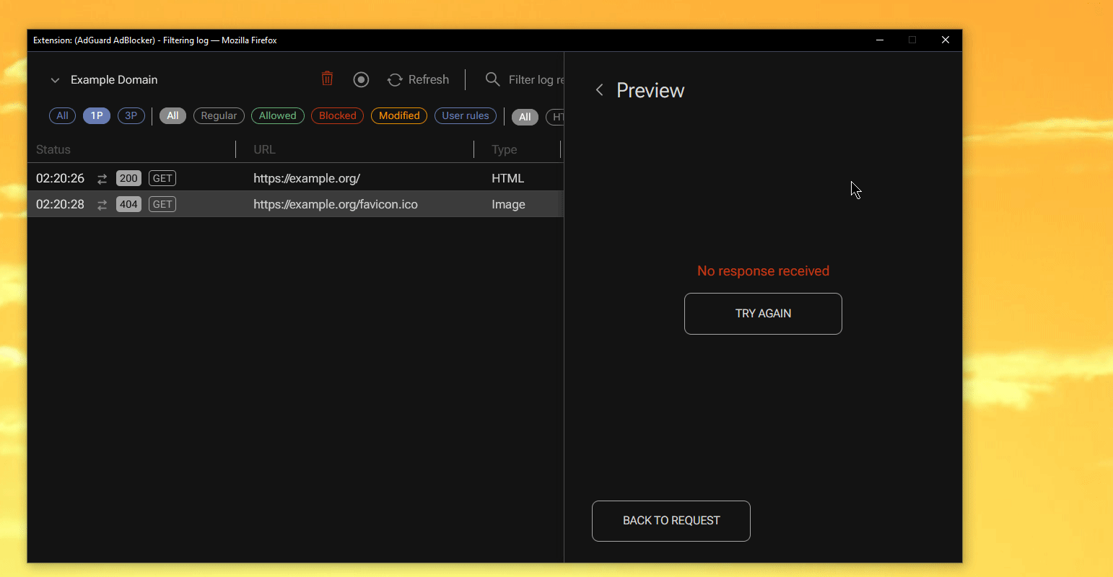
Task: Clear the filtering log with trash icon
Action: point(327,79)
